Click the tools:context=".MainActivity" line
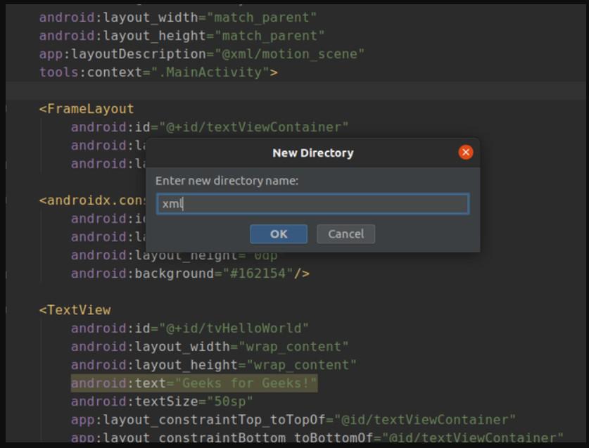Screen dimensions: 589x448 click(158, 72)
